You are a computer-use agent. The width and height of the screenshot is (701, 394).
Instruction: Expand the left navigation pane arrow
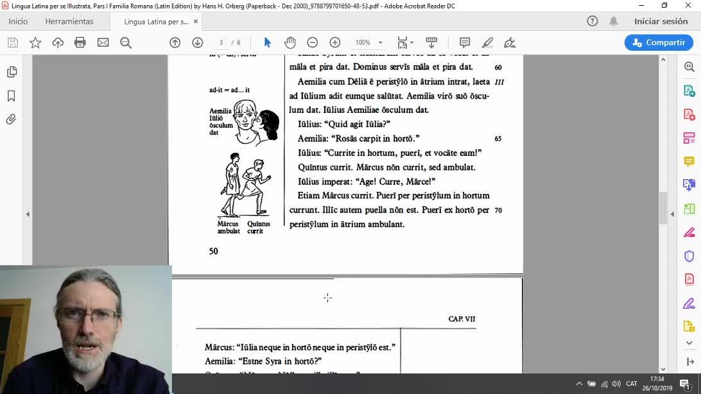[x=28, y=214]
